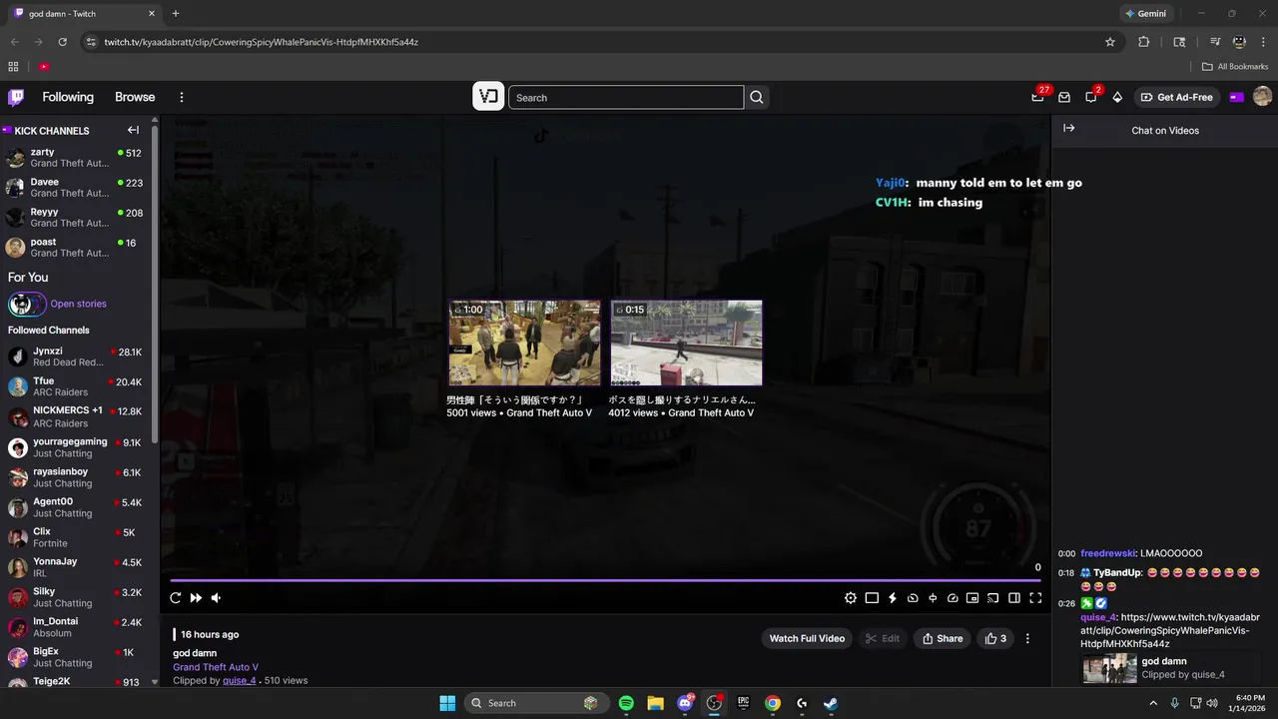Seek on the purple clip progress bar
The height and width of the screenshot is (719, 1278).
click(x=605, y=580)
